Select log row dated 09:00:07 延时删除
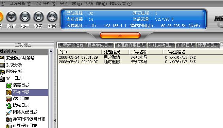 [140, 62]
